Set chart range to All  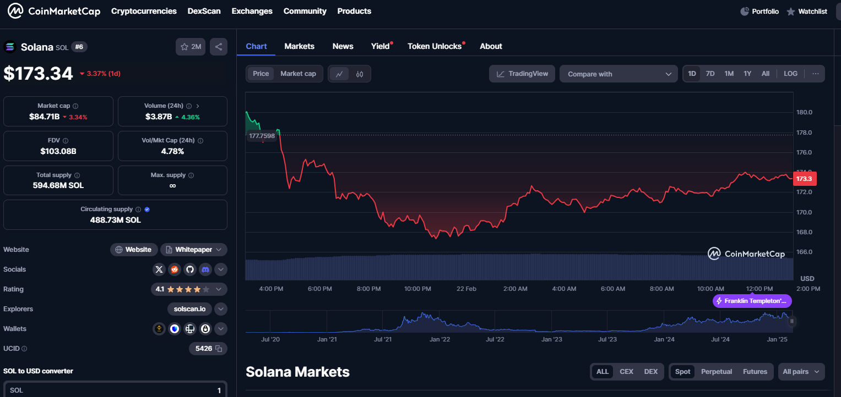[766, 74]
